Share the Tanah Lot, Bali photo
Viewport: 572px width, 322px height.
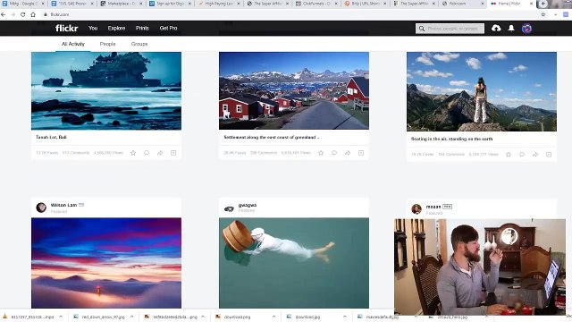[160, 153]
